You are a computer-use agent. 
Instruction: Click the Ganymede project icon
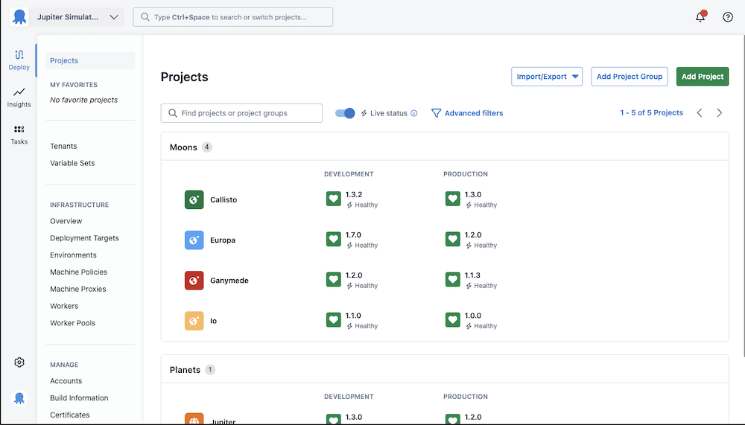coord(194,281)
